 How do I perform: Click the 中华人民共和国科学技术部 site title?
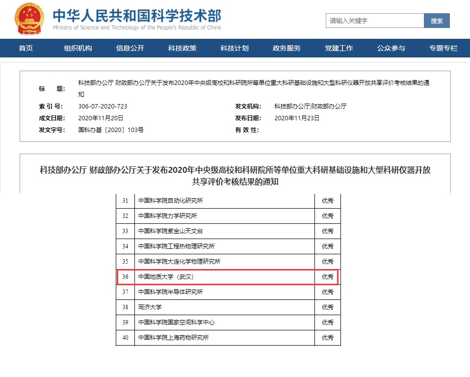tap(137, 16)
